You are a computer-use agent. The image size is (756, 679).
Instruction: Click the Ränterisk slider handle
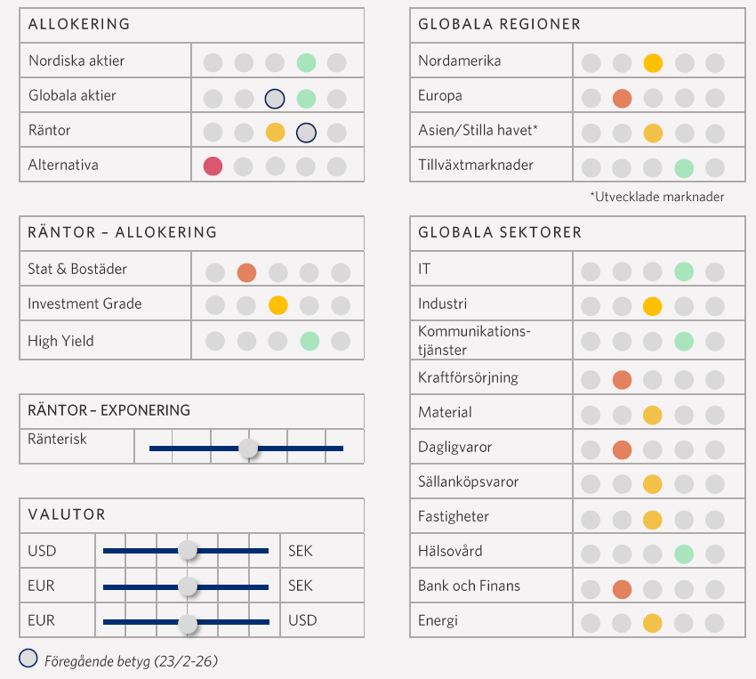(x=249, y=449)
